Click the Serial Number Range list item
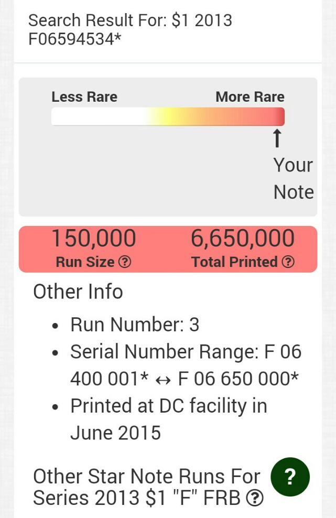The width and height of the screenshot is (336, 518). point(186,365)
